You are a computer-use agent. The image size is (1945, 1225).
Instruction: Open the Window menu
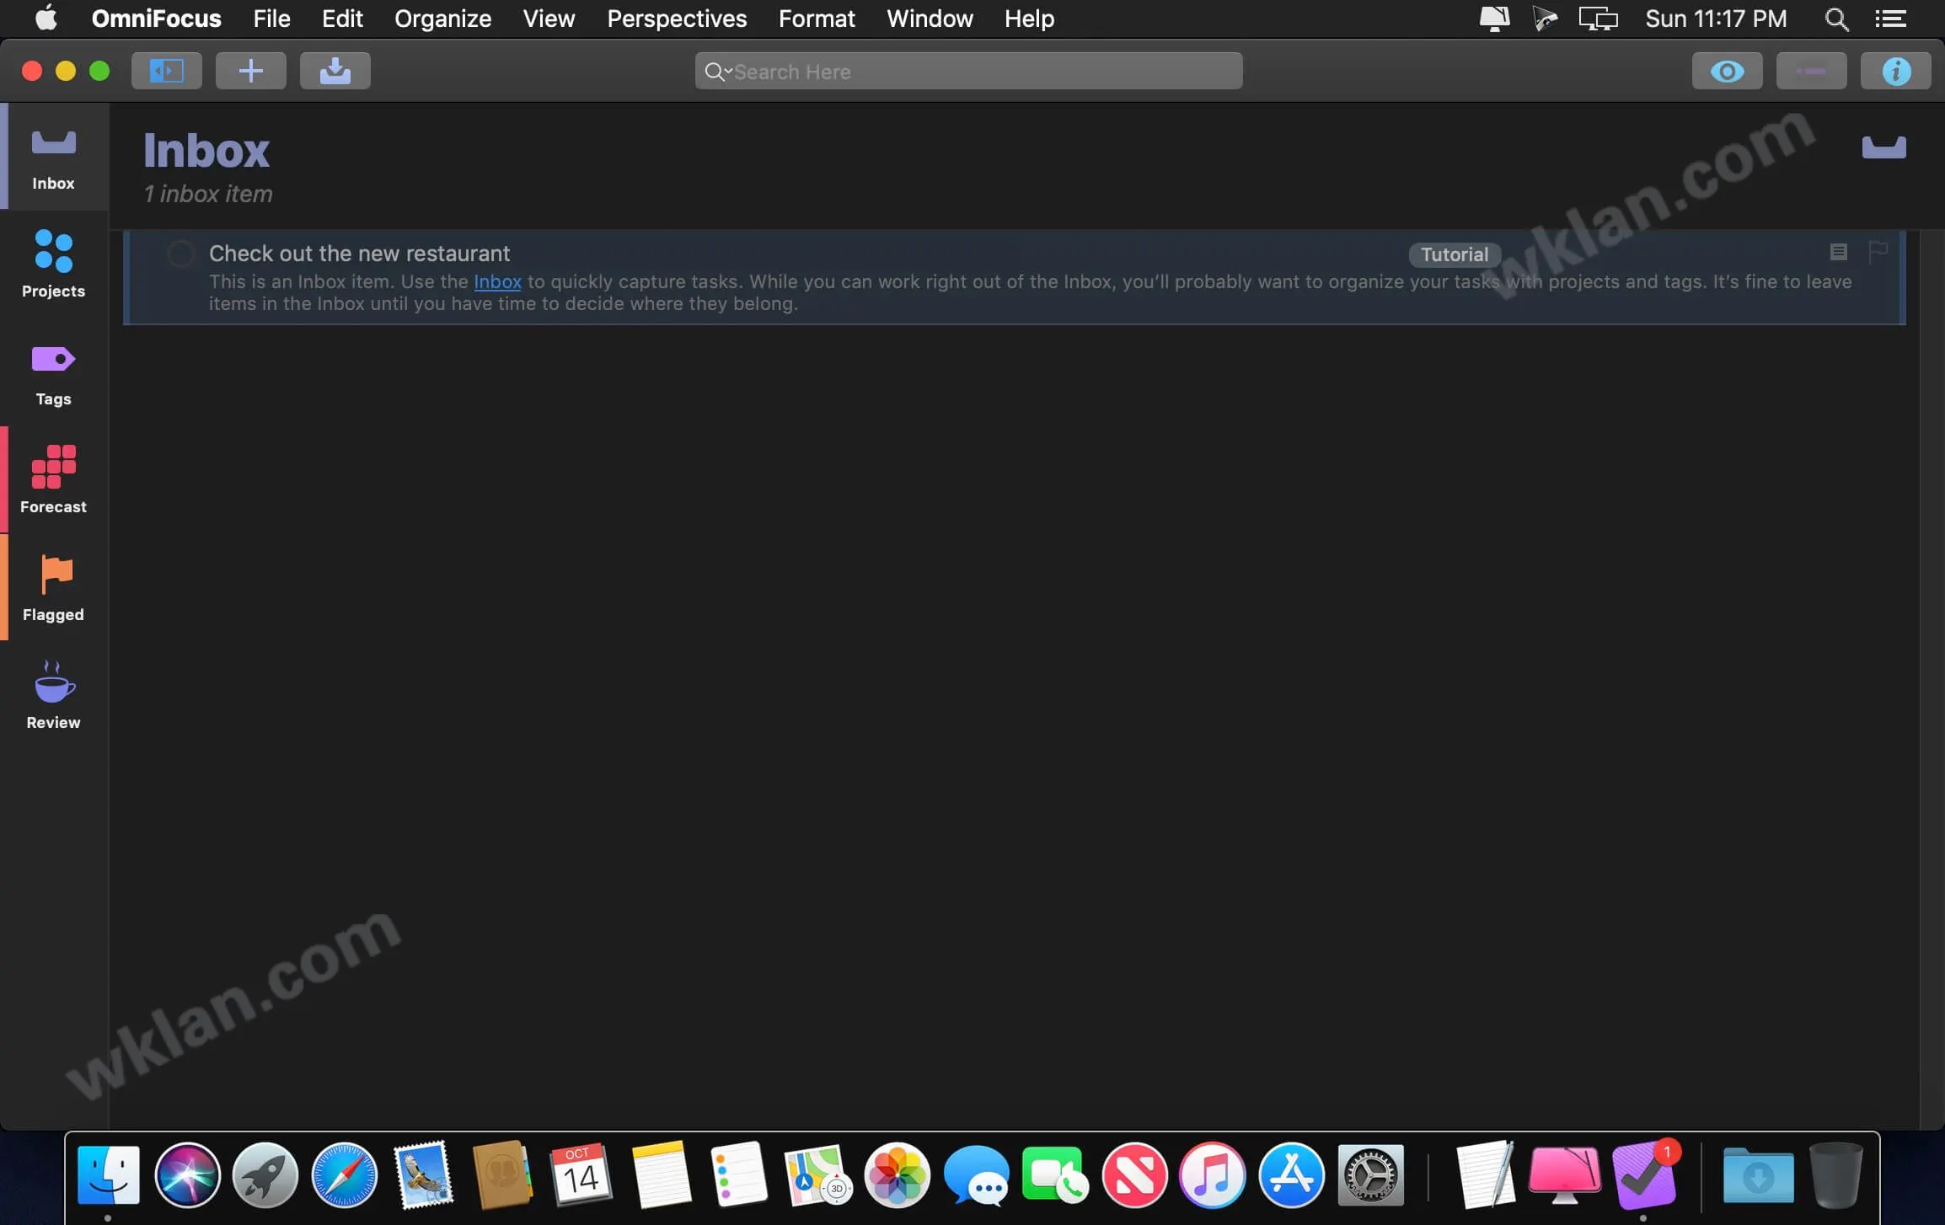(930, 19)
